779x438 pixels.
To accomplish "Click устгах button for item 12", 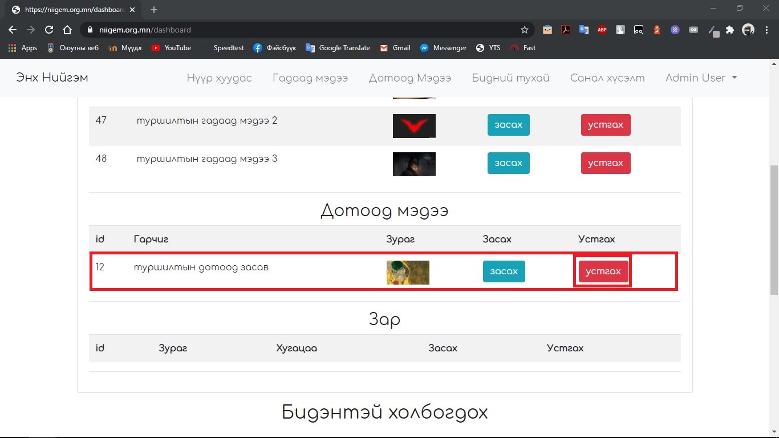I will [x=603, y=271].
